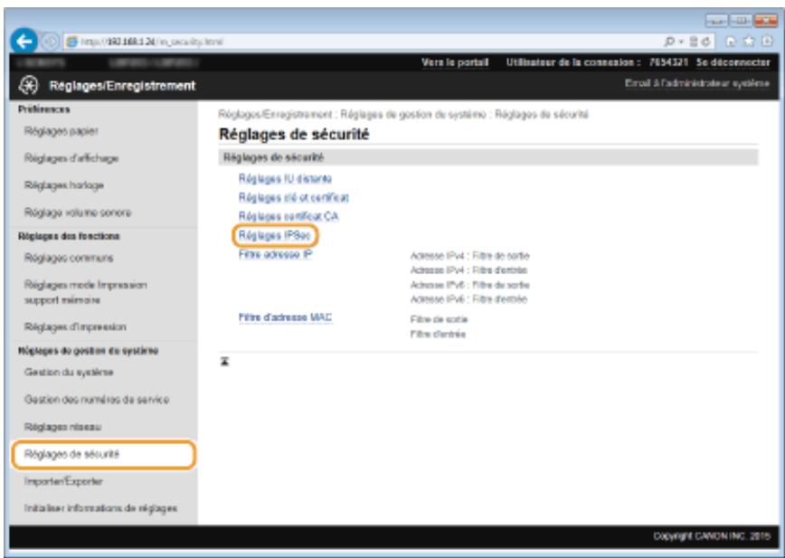Open Réglages papier in sidebar
Image resolution: width=785 pixels, height=558 pixels.
coord(61,131)
